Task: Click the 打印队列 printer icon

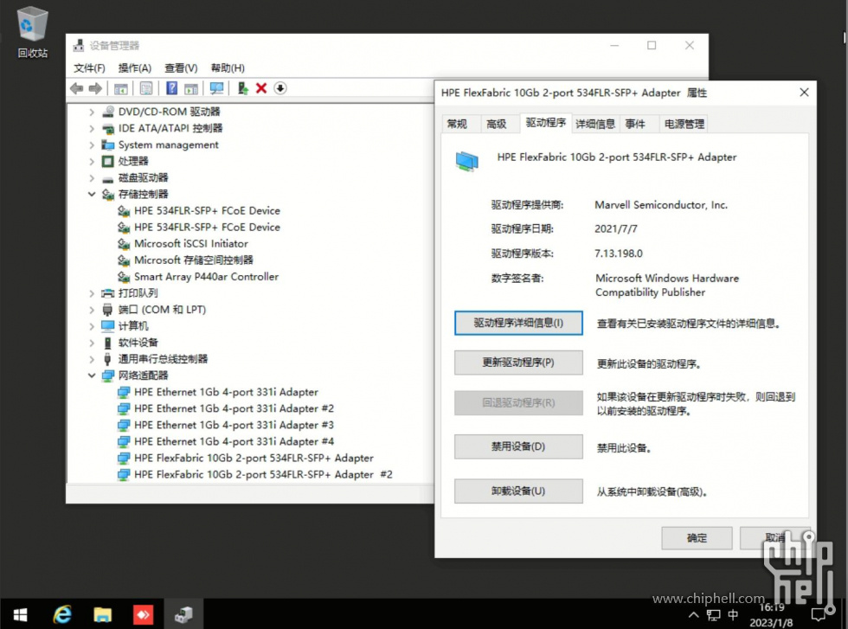Action: pyautogui.click(x=107, y=293)
